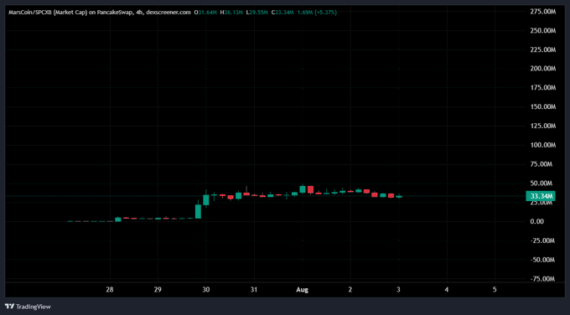The height and width of the screenshot is (315, 570).
Task: Open the TradingView logo link
Action: click(x=28, y=307)
